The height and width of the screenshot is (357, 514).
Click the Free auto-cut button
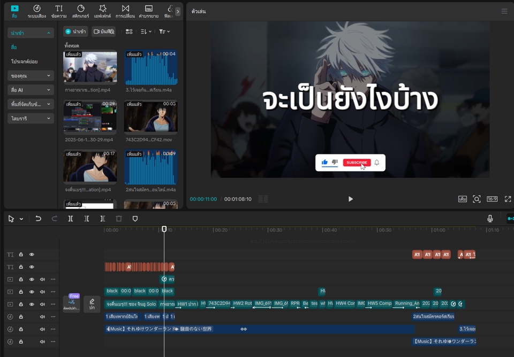coord(71,303)
